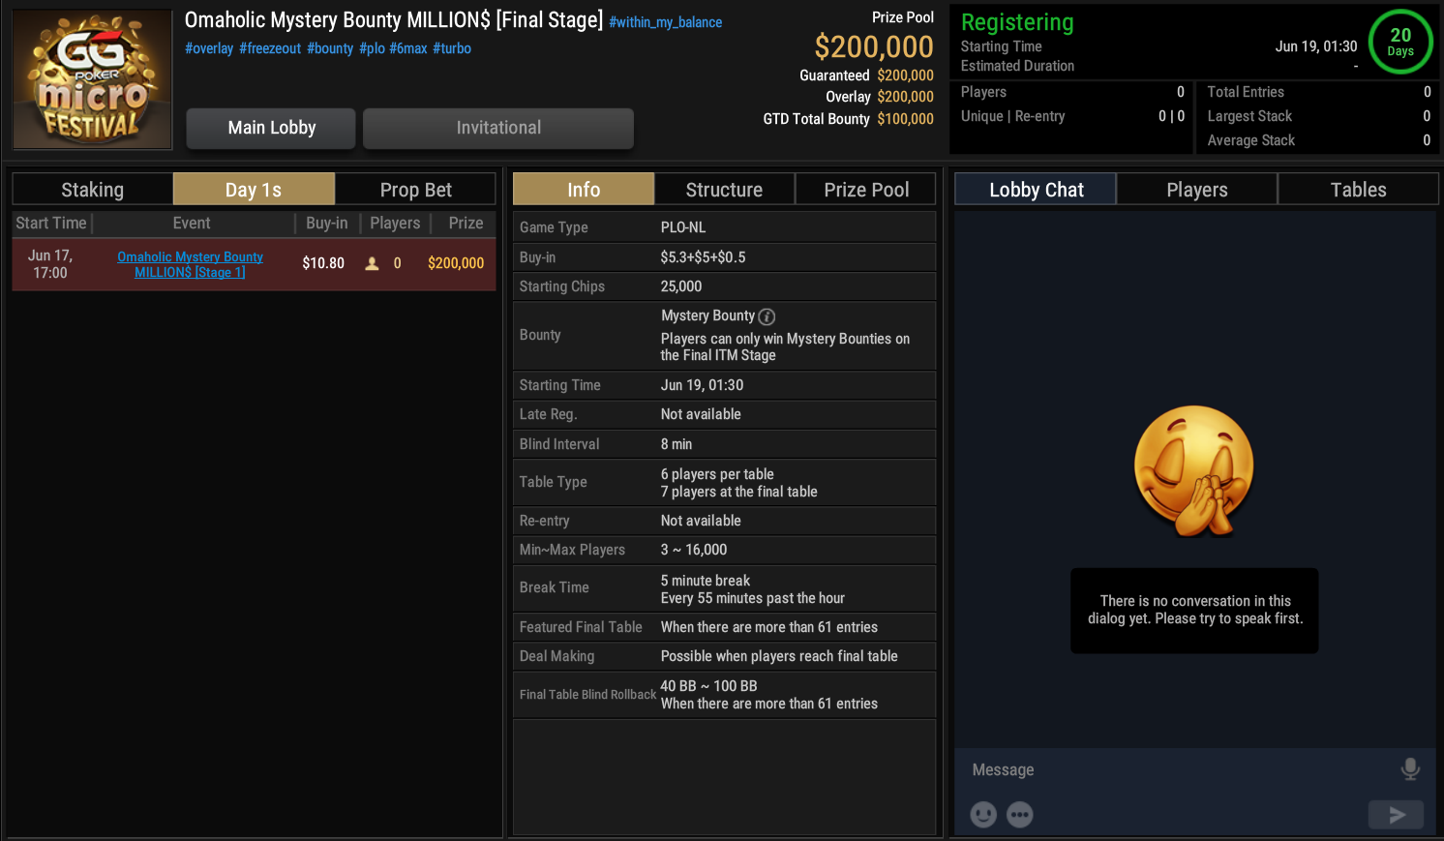The height and width of the screenshot is (841, 1444).
Task: Switch to the Prize Pool tab
Action: click(x=866, y=190)
